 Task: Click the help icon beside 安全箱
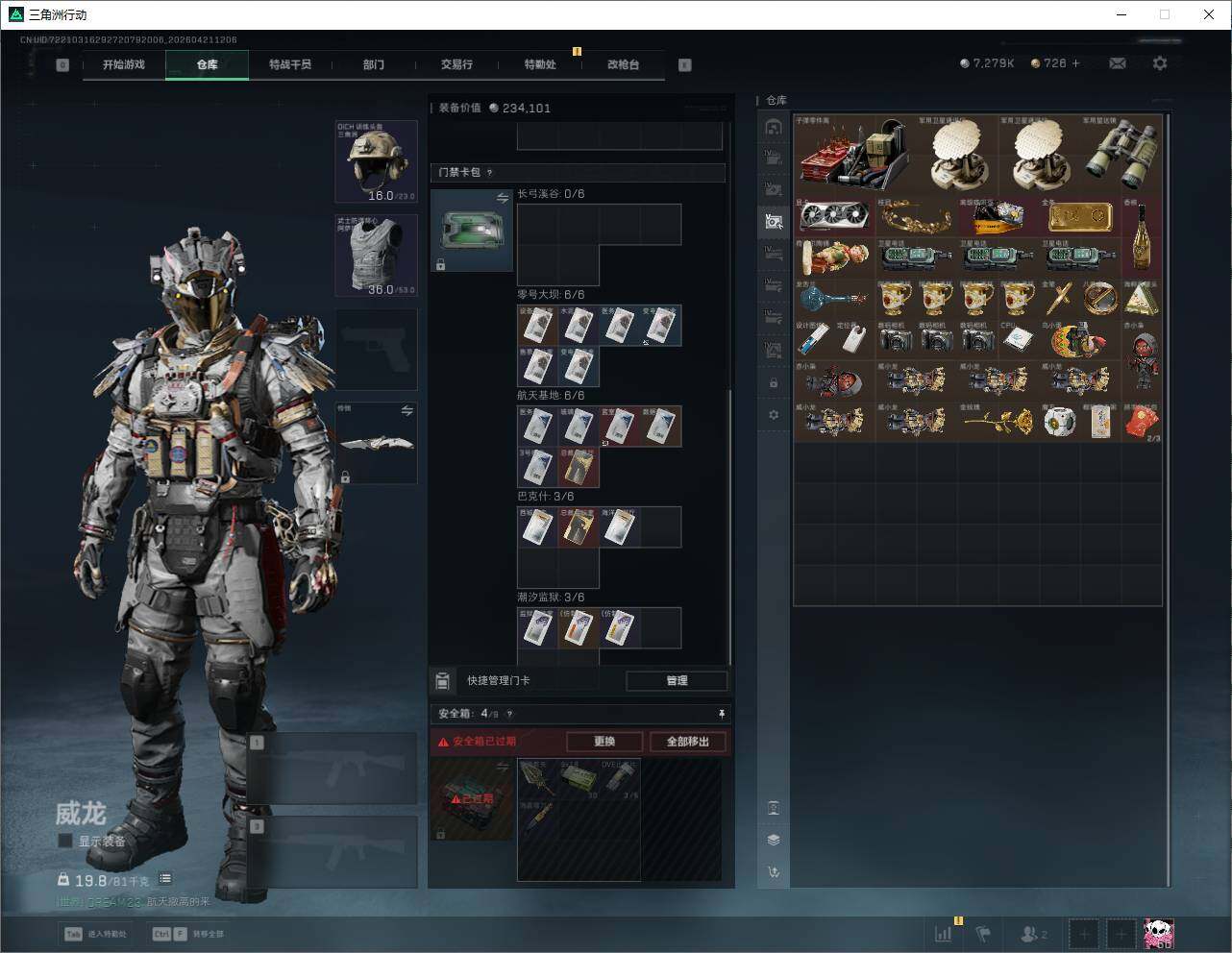pyautogui.click(x=509, y=714)
